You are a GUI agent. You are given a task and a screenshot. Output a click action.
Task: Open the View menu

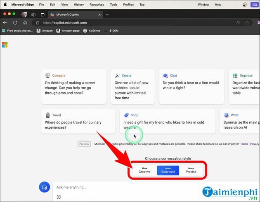coord(64,5)
